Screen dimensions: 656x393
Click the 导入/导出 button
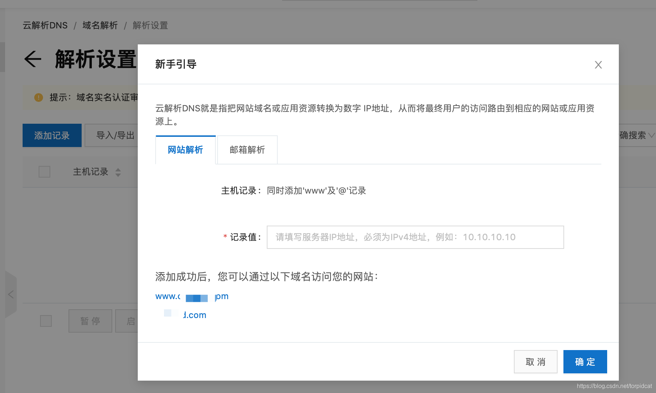tap(112, 135)
